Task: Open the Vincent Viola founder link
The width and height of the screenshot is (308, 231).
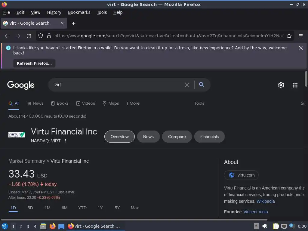Action: [256, 212]
